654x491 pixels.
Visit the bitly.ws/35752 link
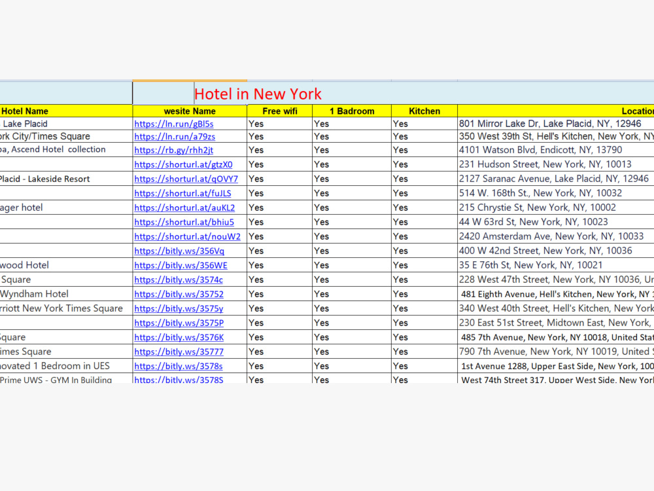click(x=179, y=294)
